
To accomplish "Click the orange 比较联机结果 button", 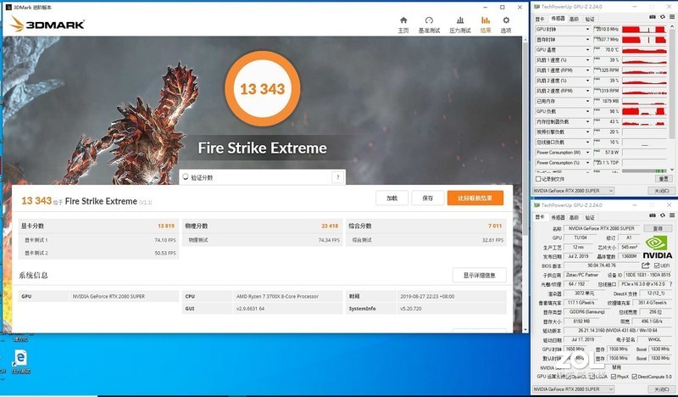I will coord(475,198).
